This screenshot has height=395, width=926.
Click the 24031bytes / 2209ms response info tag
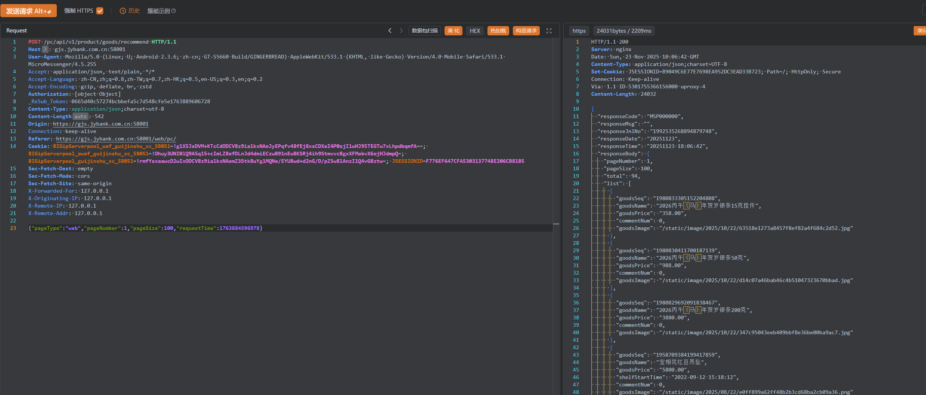point(623,31)
